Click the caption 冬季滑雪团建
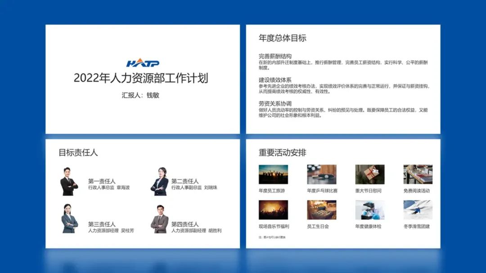The width and height of the screenshot is (486, 273). (x=417, y=226)
